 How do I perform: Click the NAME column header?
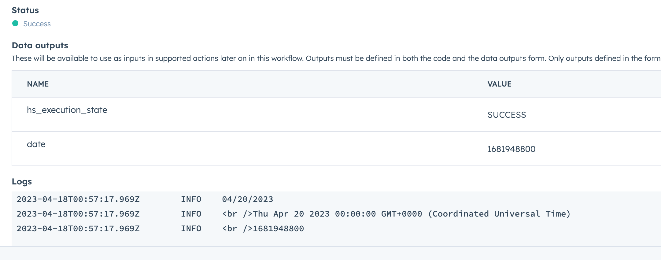click(38, 84)
